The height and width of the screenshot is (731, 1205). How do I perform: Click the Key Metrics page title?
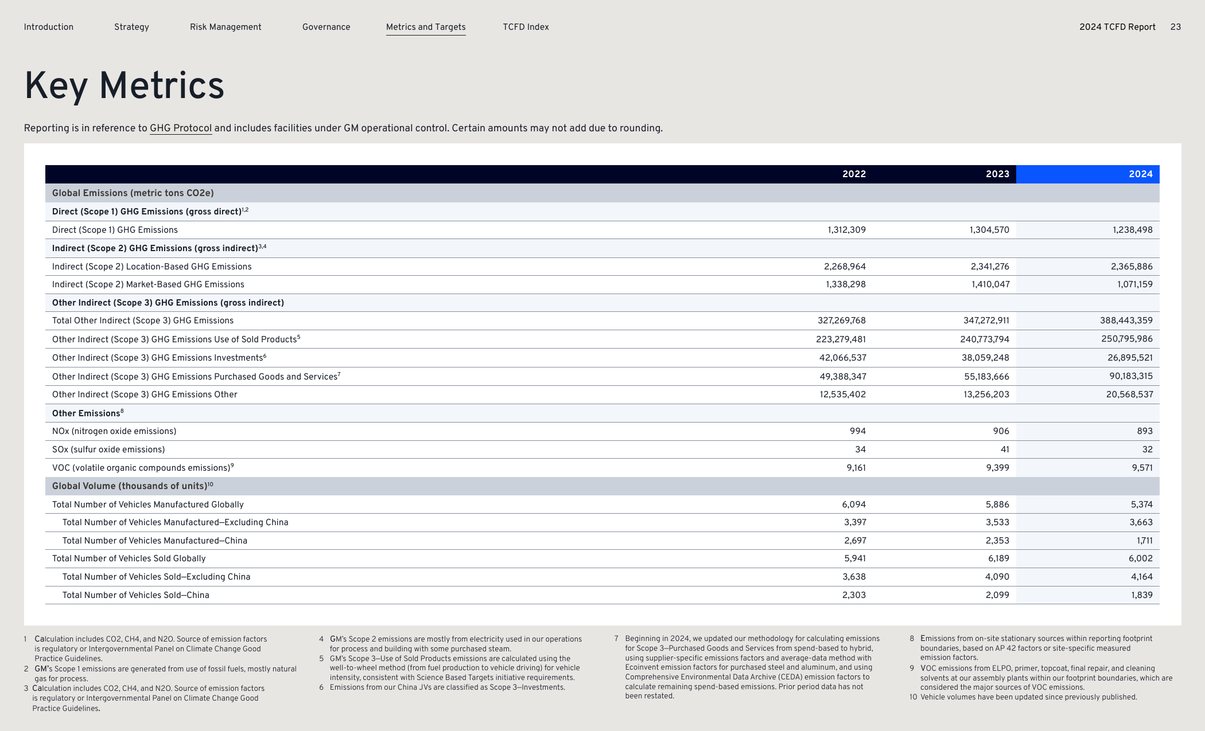click(x=124, y=86)
